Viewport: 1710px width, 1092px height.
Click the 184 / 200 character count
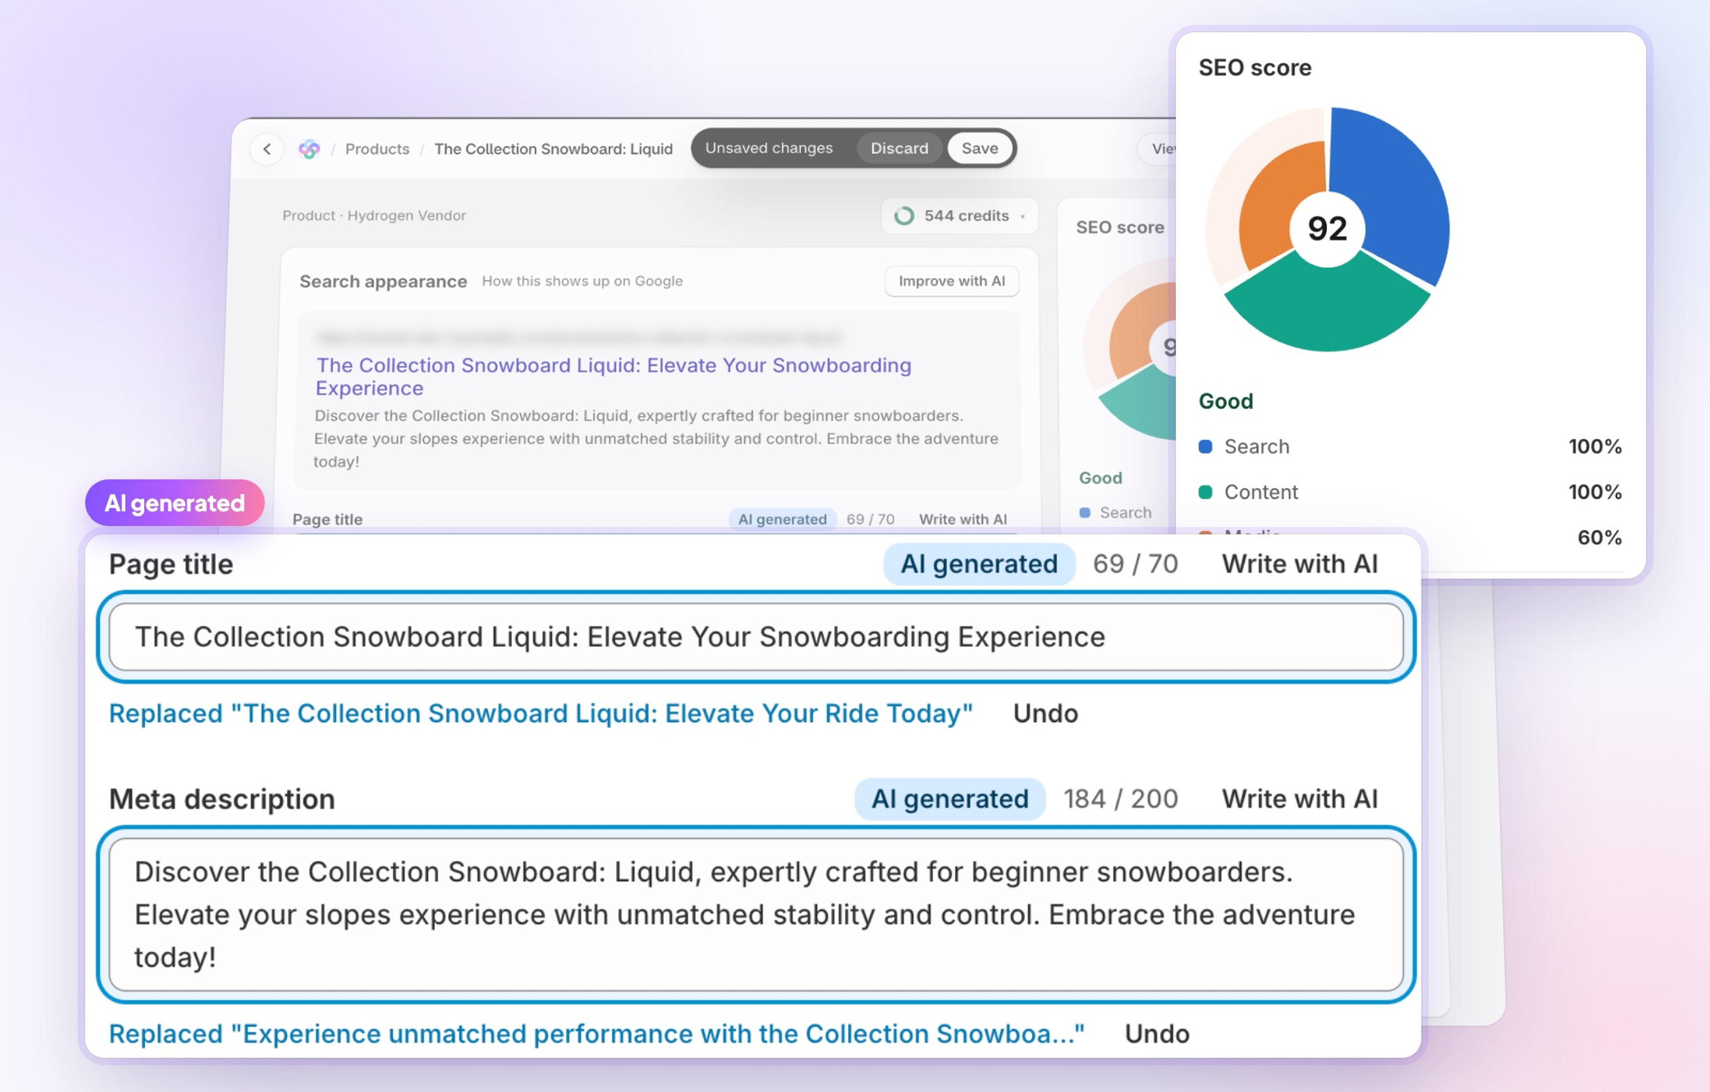coord(1120,799)
